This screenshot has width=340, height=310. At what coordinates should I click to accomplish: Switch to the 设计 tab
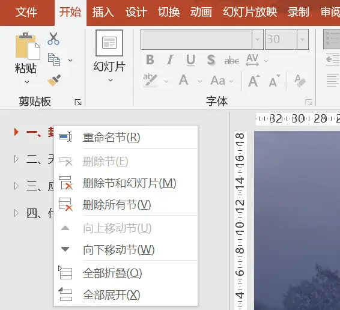(x=136, y=12)
